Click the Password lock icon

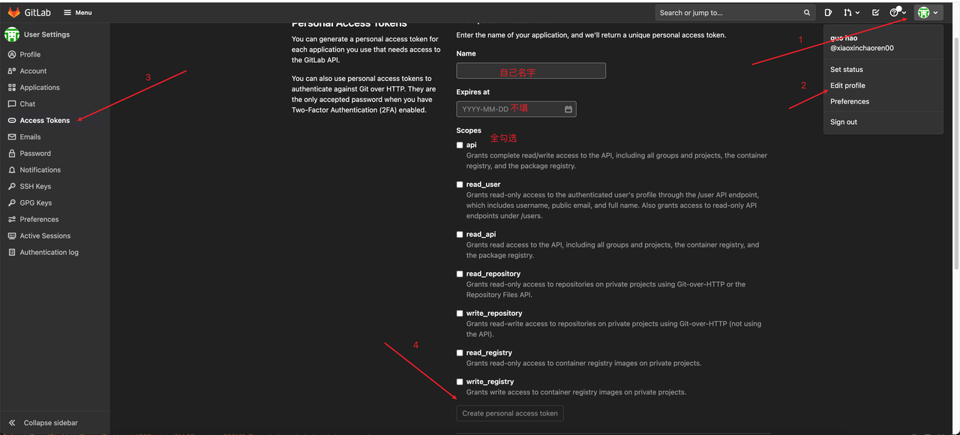pos(12,154)
